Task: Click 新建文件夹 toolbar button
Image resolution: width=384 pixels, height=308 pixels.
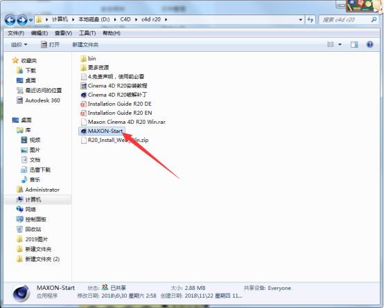Action: point(85,45)
